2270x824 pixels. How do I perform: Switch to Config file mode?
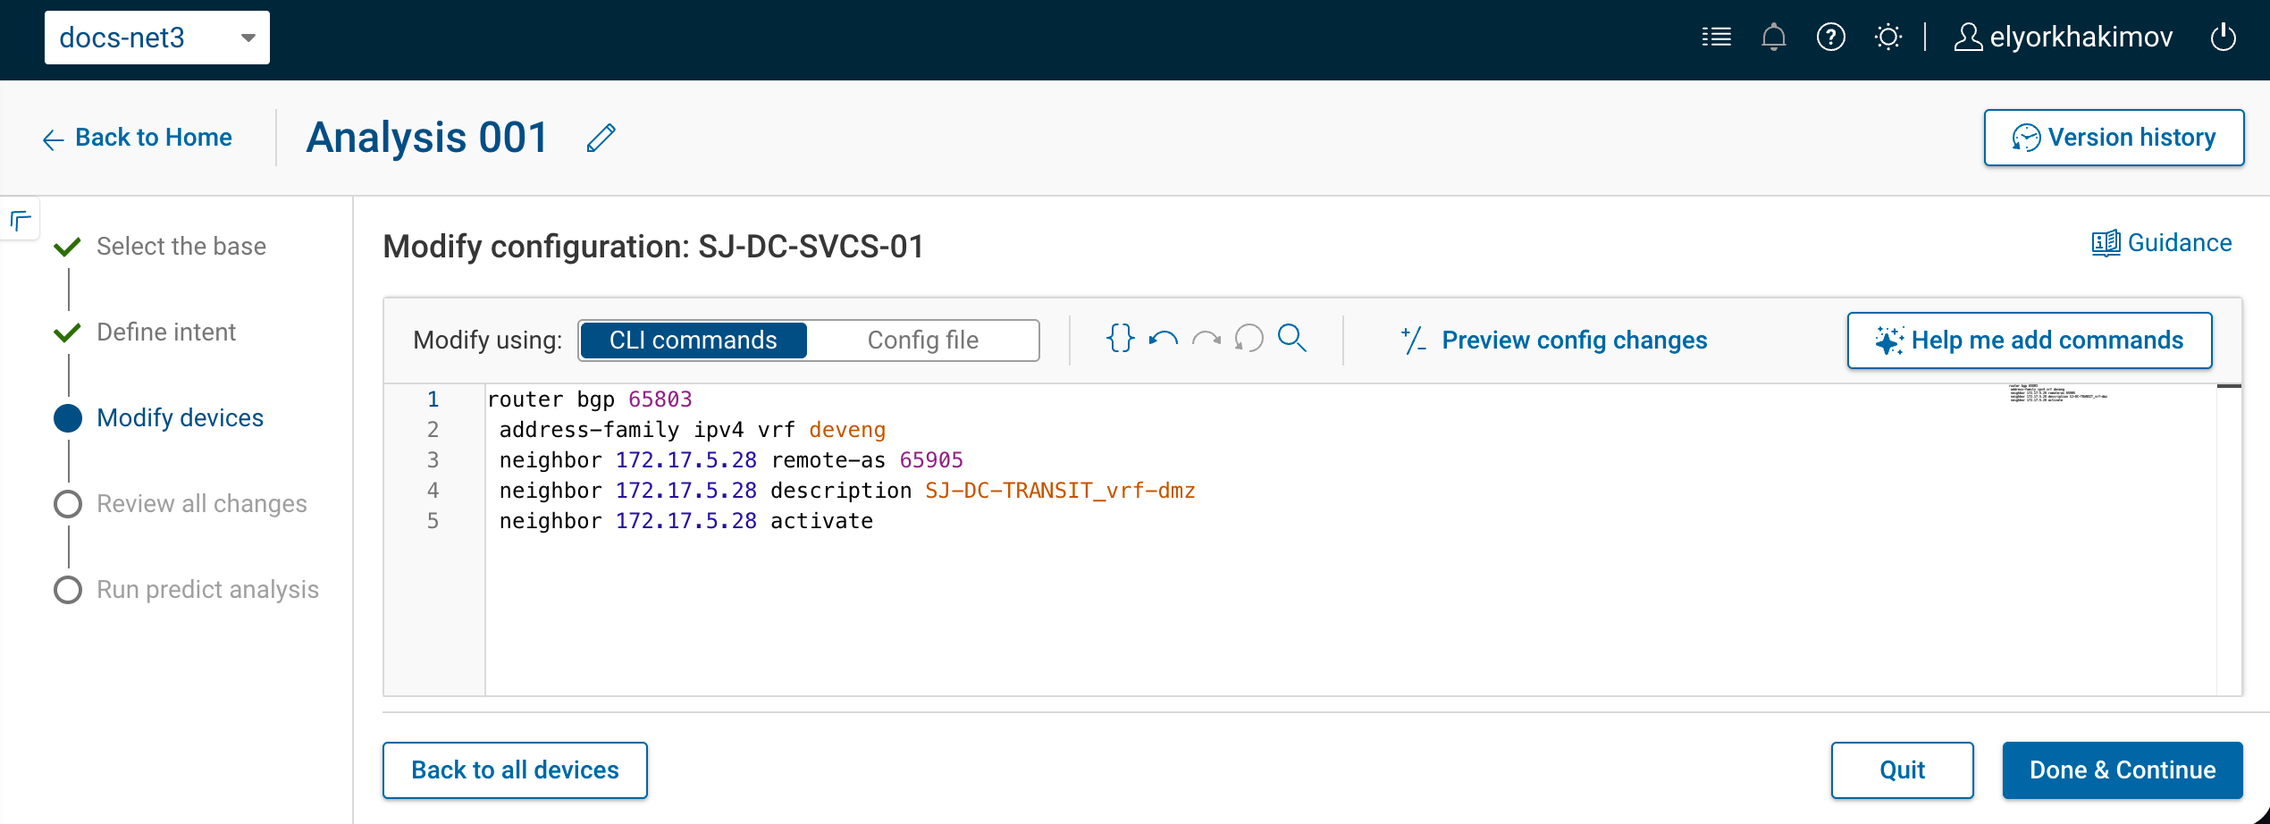922,341
